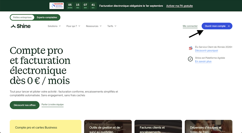242x133 pixels.
Task: Open Factures clients et encaissements card
Action: tap(158, 127)
